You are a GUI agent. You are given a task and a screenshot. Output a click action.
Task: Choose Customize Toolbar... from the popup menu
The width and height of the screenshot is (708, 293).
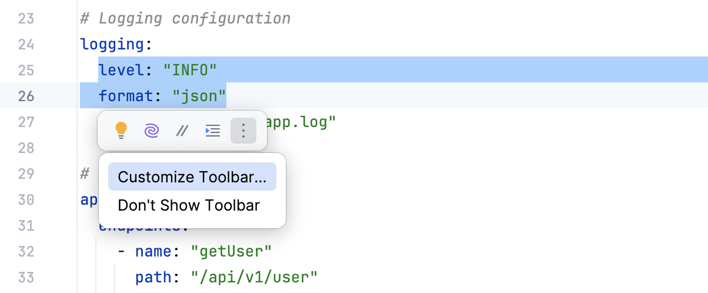(192, 177)
